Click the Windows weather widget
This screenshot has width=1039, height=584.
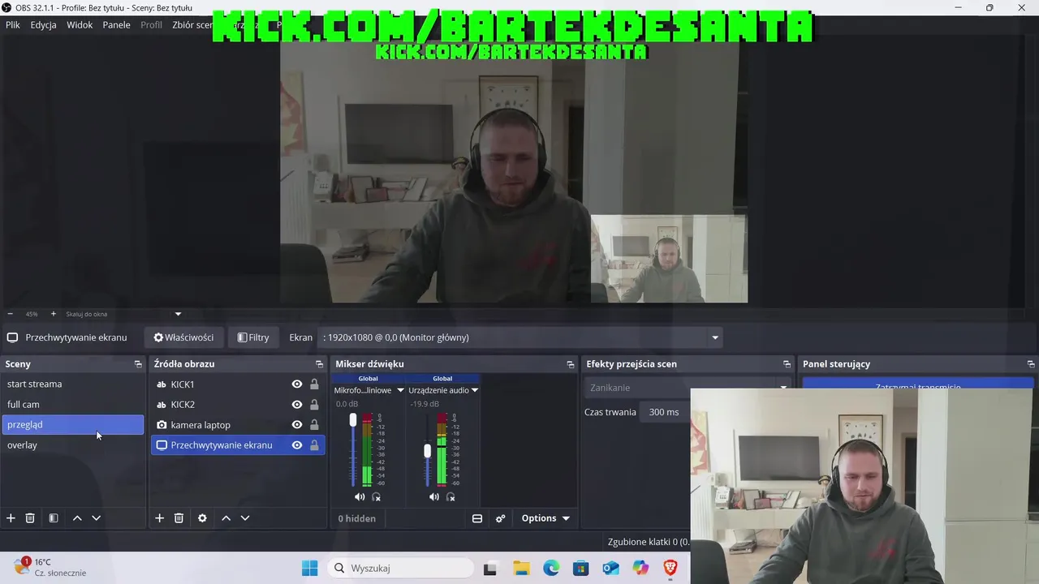click(50, 567)
